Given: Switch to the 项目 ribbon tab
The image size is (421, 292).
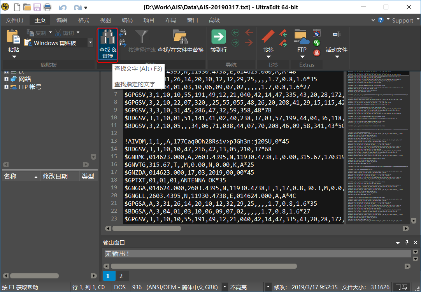Looking at the screenshot, I should tap(149, 20).
